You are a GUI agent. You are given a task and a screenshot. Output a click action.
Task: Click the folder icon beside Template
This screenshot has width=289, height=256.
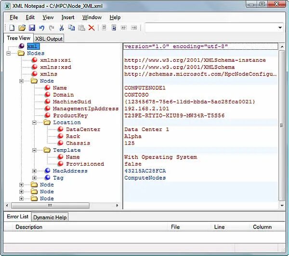(x=47, y=150)
